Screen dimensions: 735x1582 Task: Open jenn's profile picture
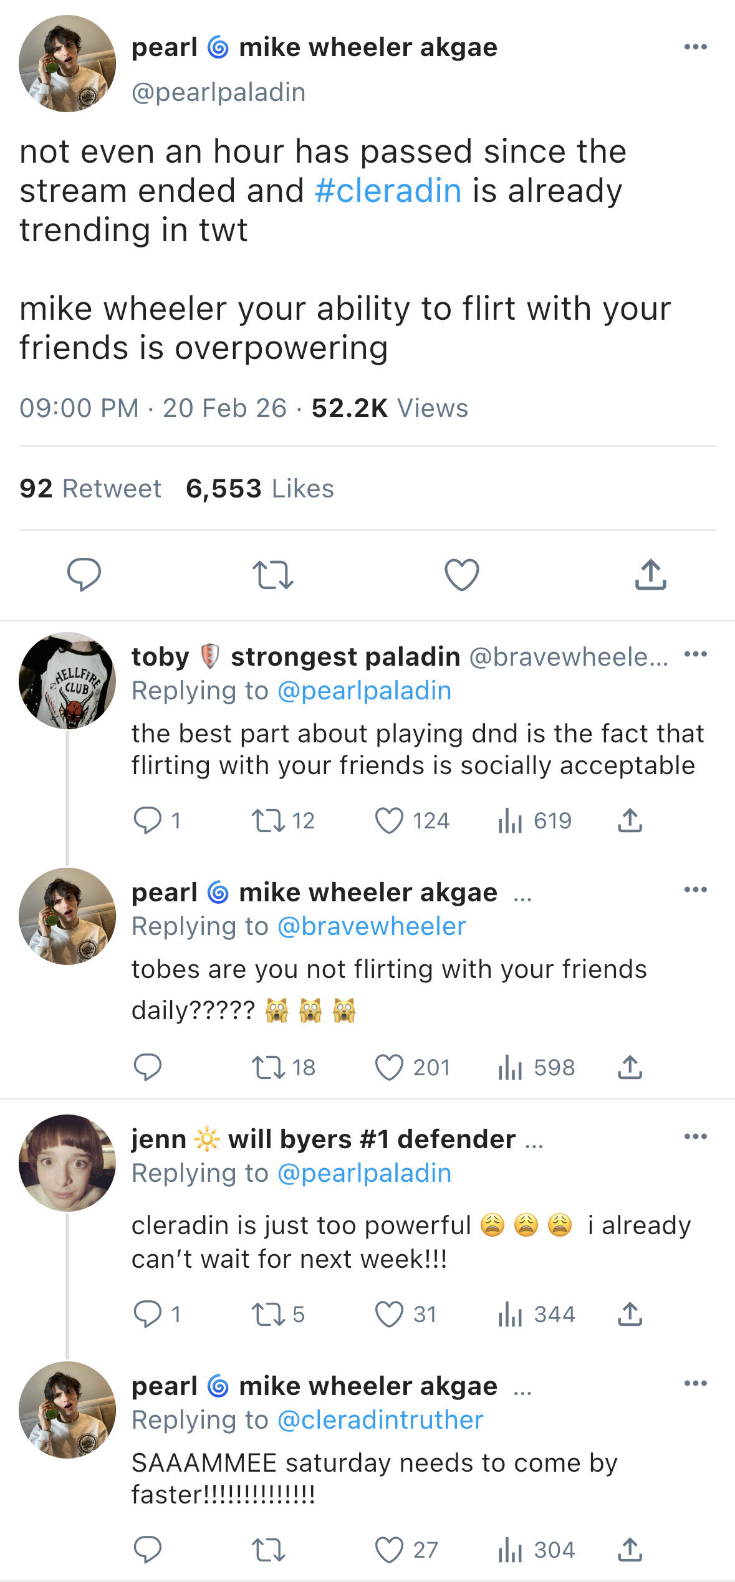(x=67, y=1163)
